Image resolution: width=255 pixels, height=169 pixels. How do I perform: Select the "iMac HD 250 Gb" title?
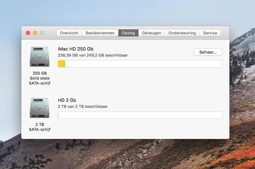[75, 49]
